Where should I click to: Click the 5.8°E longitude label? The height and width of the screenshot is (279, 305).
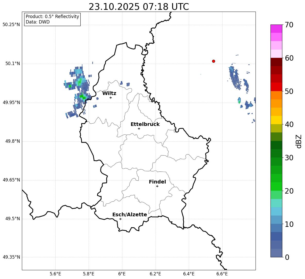tap(89, 274)
